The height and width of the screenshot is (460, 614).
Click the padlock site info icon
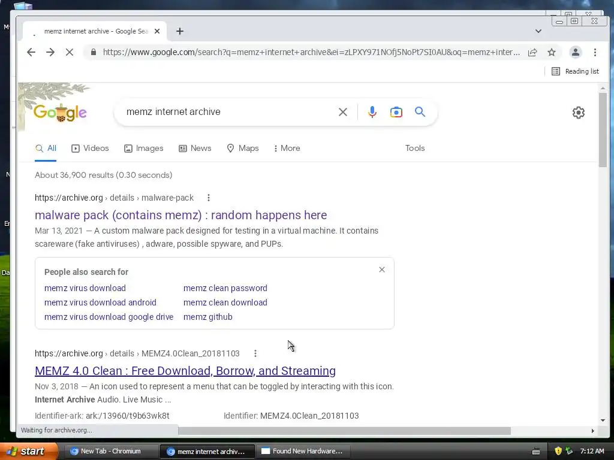[x=93, y=52]
